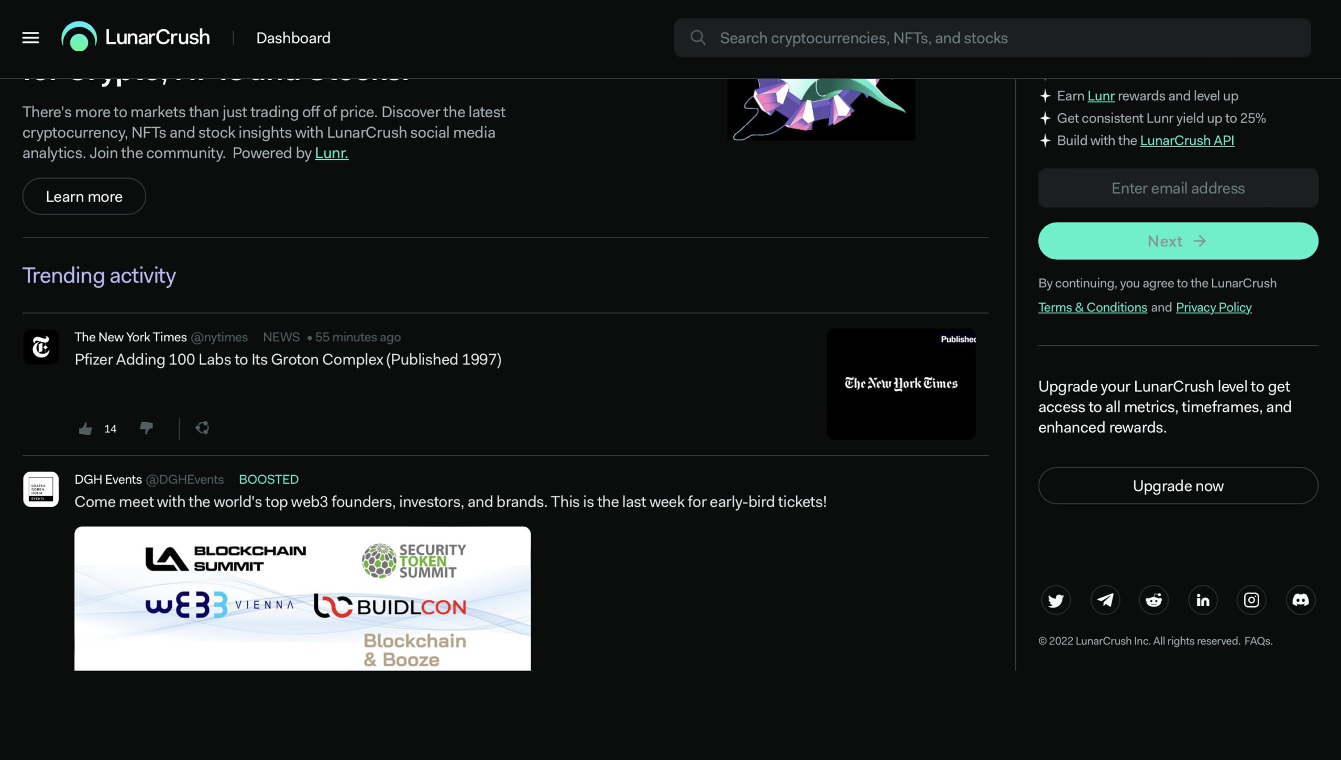Open the FAQs link
Image resolution: width=1341 pixels, height=760 pixels.
coord(1258,641)
